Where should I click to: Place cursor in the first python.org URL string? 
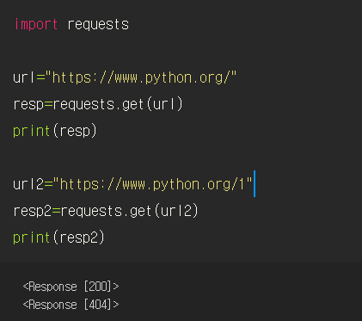click(x=144, y=77)
